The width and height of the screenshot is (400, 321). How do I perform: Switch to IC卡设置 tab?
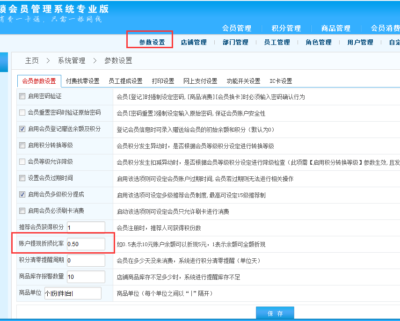click(281, 81)
